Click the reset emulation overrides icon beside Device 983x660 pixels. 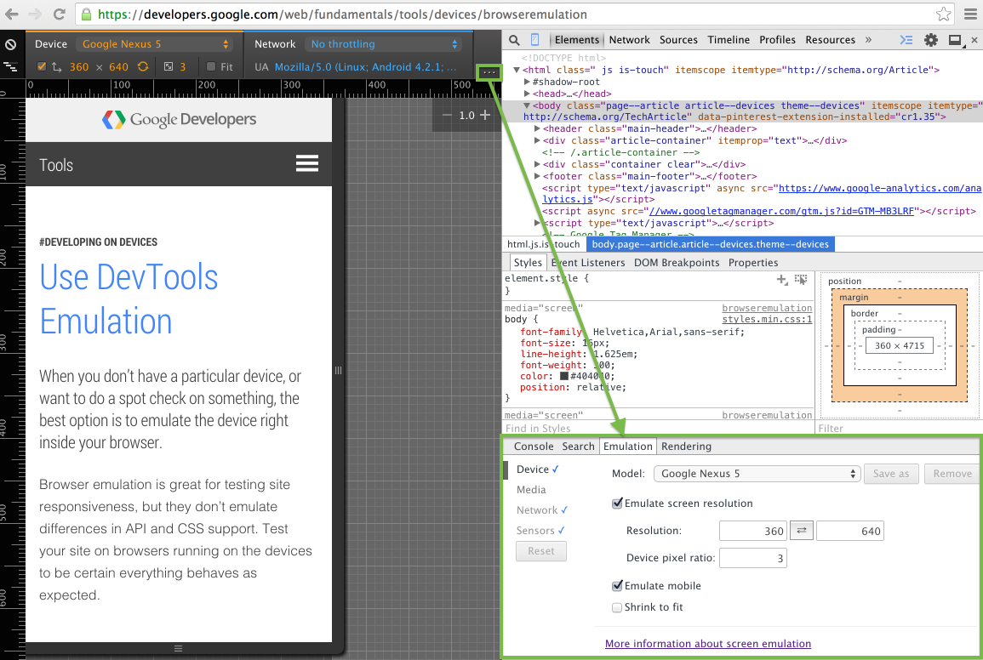(11, 44)
